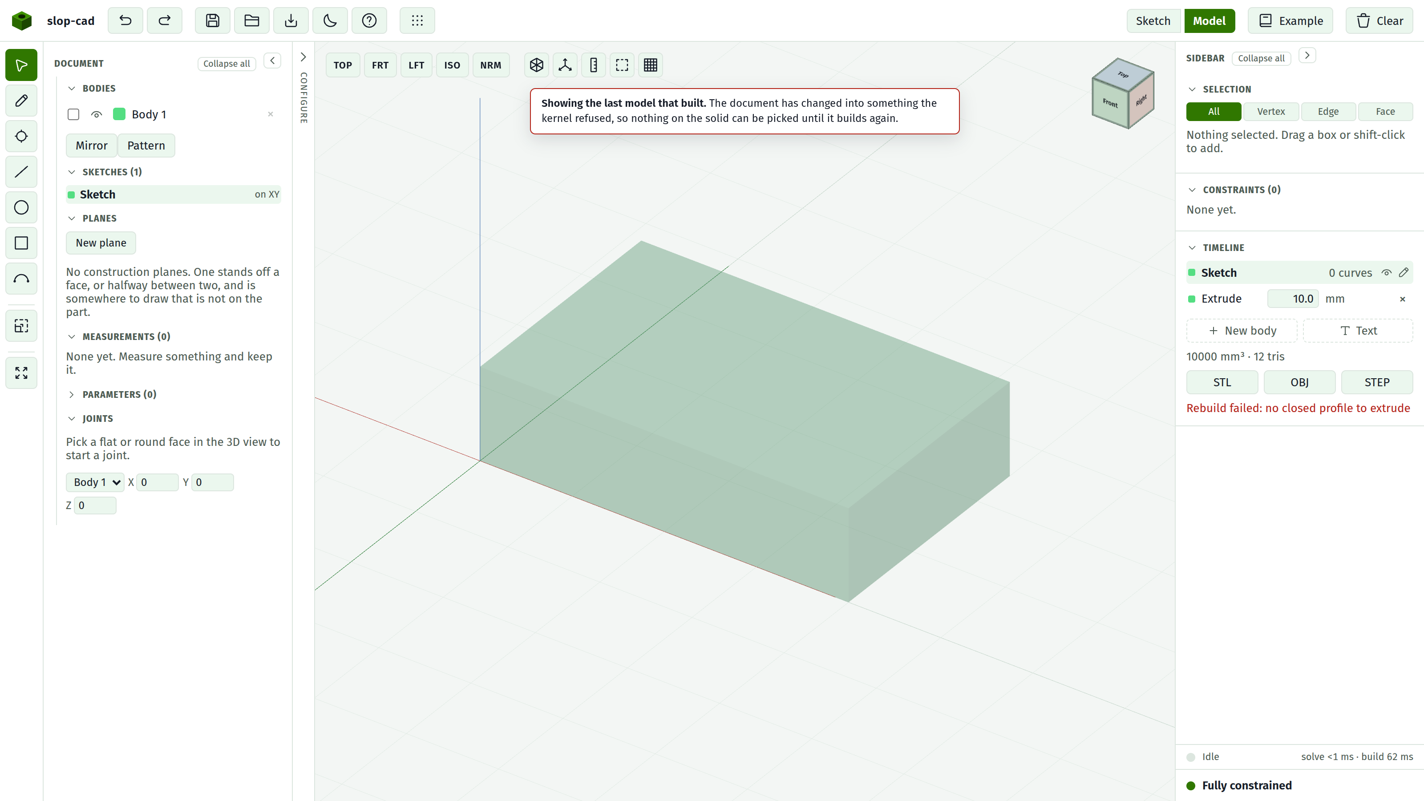Screen dimensions: 1424x801
Task: Collapse the Measurements (0) section
Action: [71, 337]
